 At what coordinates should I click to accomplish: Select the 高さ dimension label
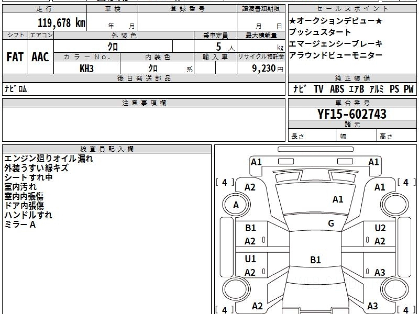point(386,137)
